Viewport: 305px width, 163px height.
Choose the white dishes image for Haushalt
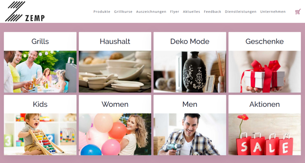coord(115,72)
